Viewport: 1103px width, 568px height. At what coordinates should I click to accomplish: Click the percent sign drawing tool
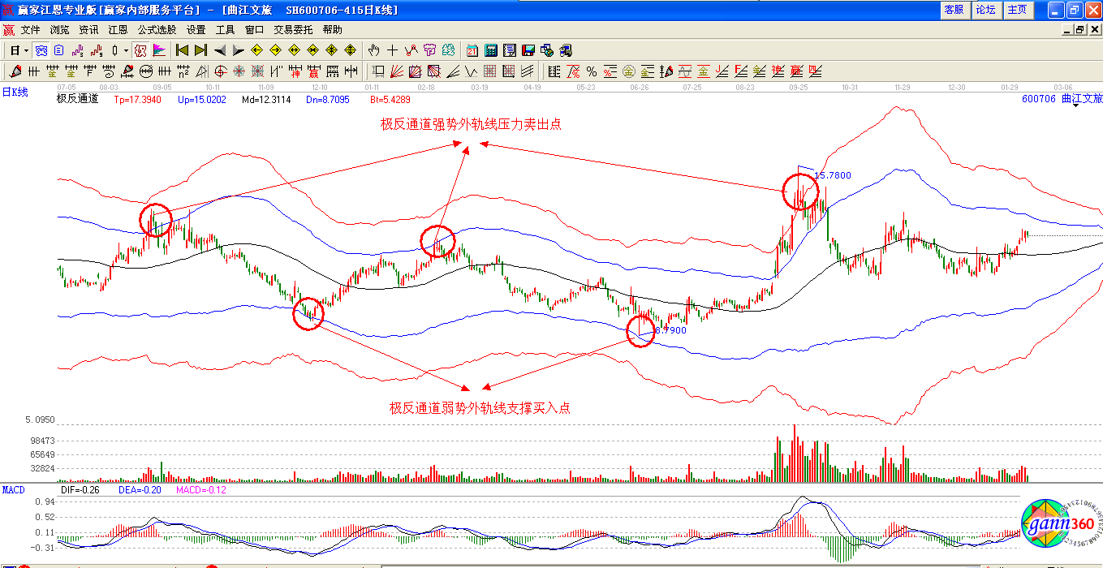pos(592,71)
